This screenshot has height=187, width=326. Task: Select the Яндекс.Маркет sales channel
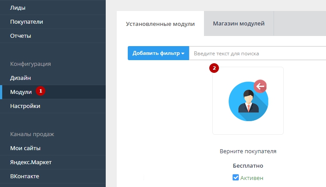click(x=31, y=162)
